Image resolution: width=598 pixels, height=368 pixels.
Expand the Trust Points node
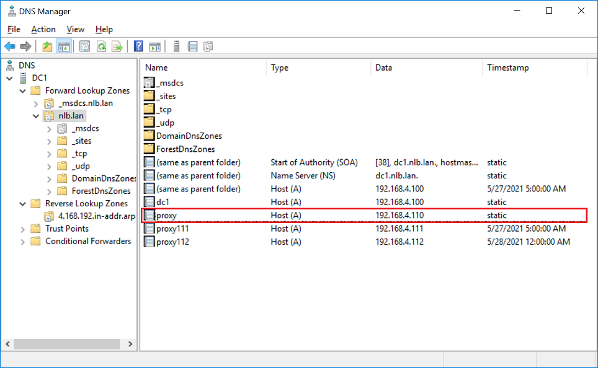(22, 229)
